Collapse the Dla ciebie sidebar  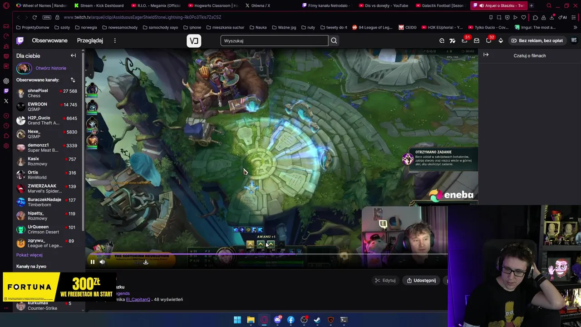coord(73,55)
